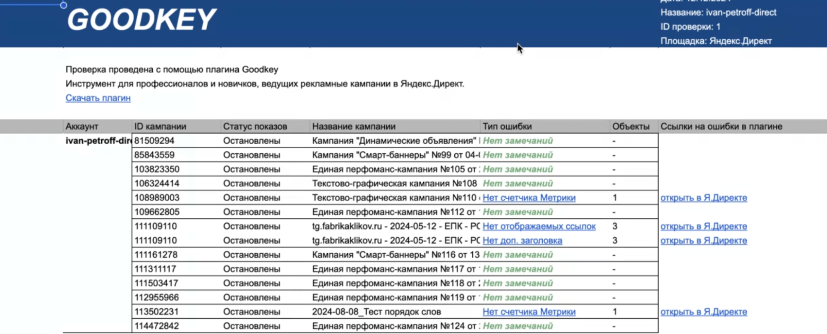Select Текстово-графическая кампания №110 name cell

point(396,198)
